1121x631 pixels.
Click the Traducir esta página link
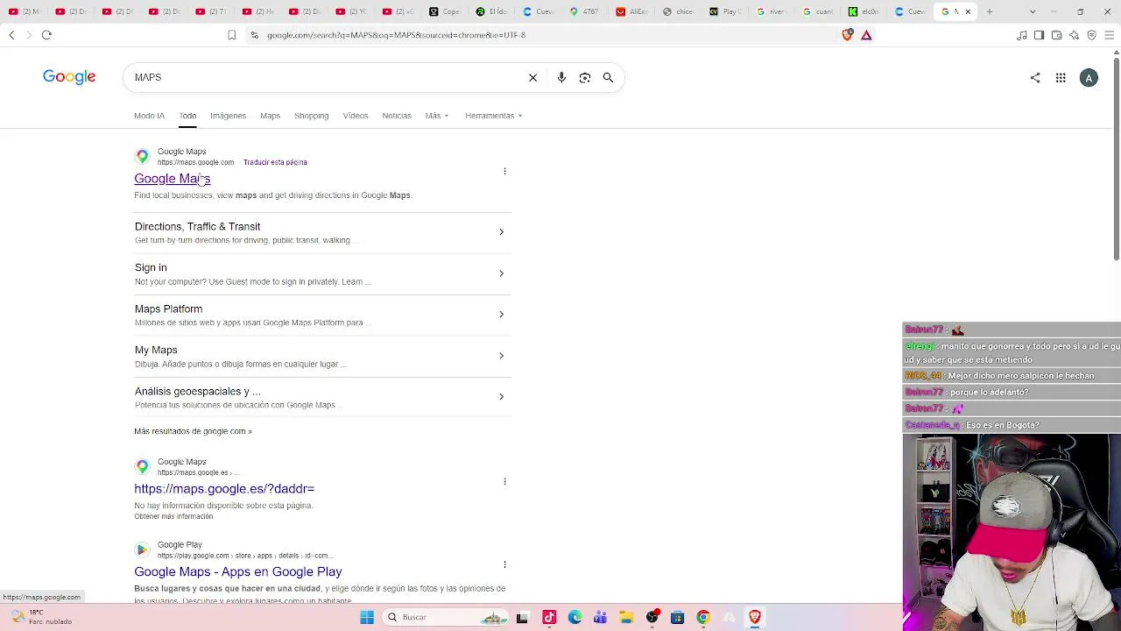pos(275,162)
